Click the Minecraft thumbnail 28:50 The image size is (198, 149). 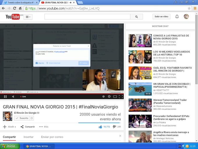[x=140, y=89]
